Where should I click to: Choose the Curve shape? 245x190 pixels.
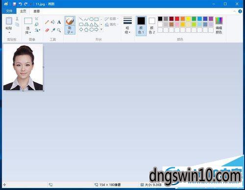pyautogui.click(x=86, y=19)
